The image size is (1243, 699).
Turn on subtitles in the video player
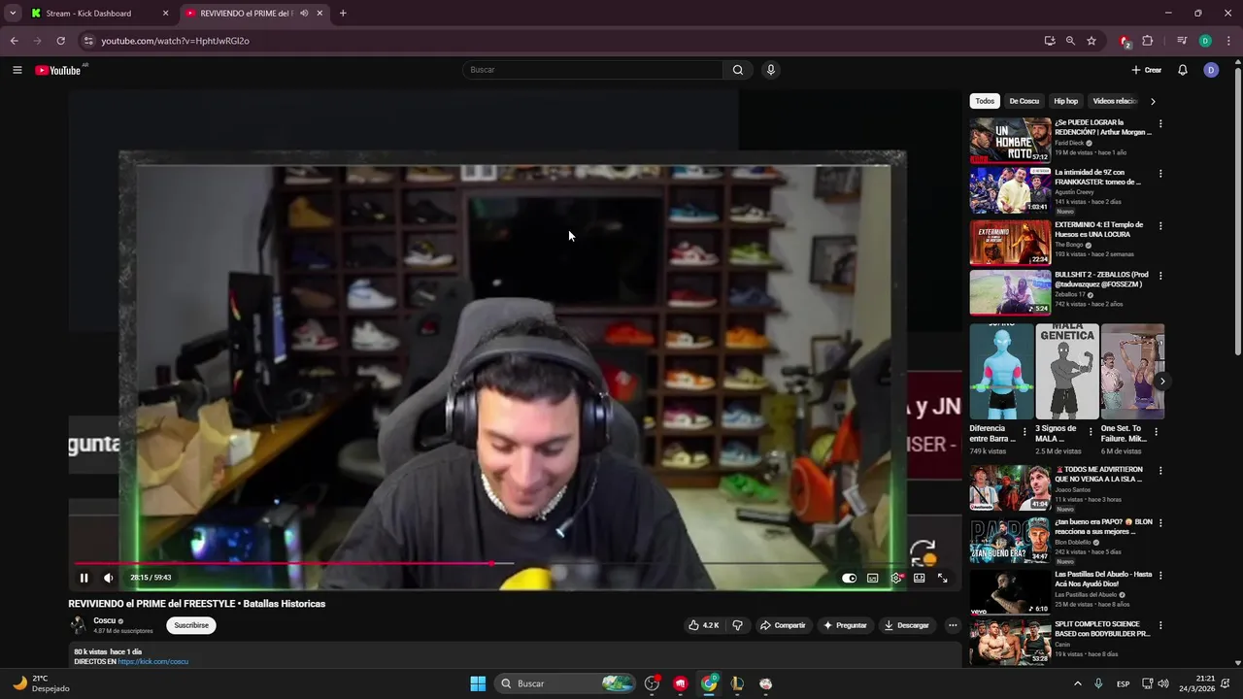(x=872, y=578)
